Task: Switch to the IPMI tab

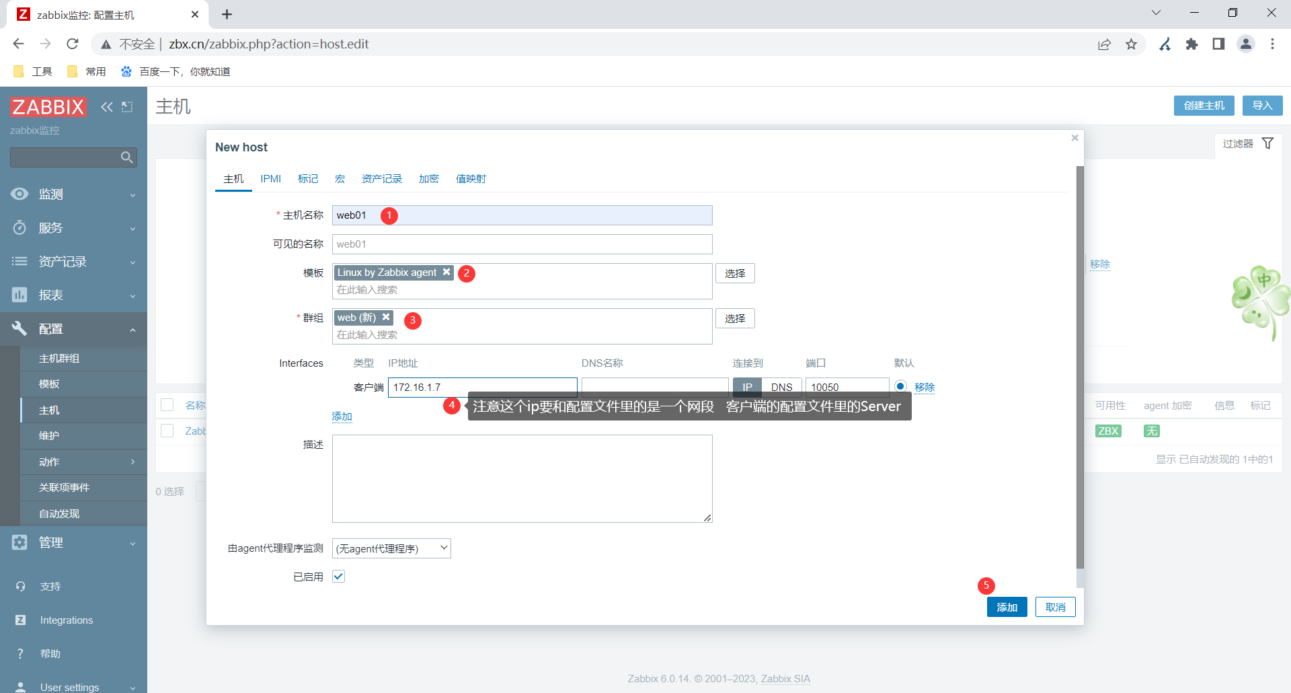Action: (x=271, y=178)
